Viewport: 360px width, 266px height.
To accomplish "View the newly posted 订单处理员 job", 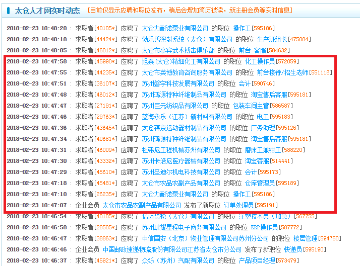I will [238, 205].
